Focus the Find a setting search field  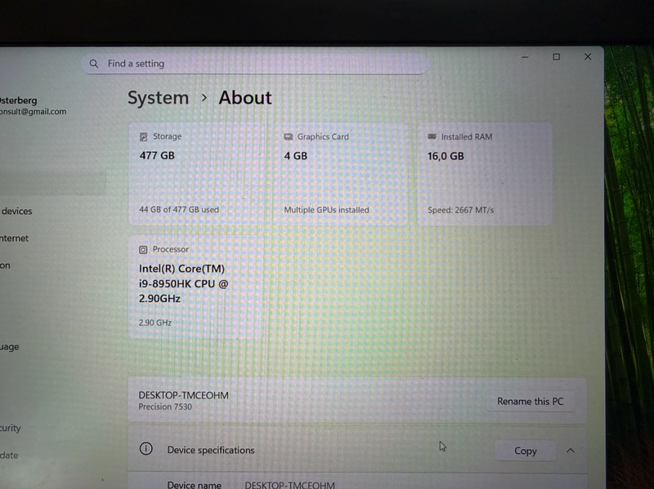262,64
